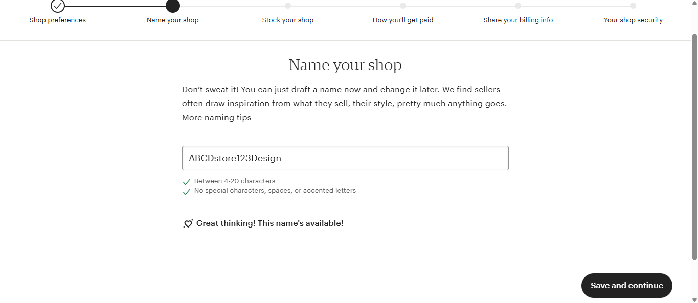Image resolution: width=698 pixels, height=303 pixels.
Task: Click the progress line connecting the step dots
Action: click(115, 6)
